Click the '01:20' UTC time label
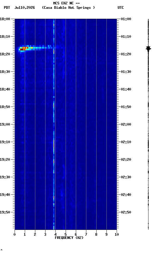This screenshot has width=161, height=253. click(126, 54)
